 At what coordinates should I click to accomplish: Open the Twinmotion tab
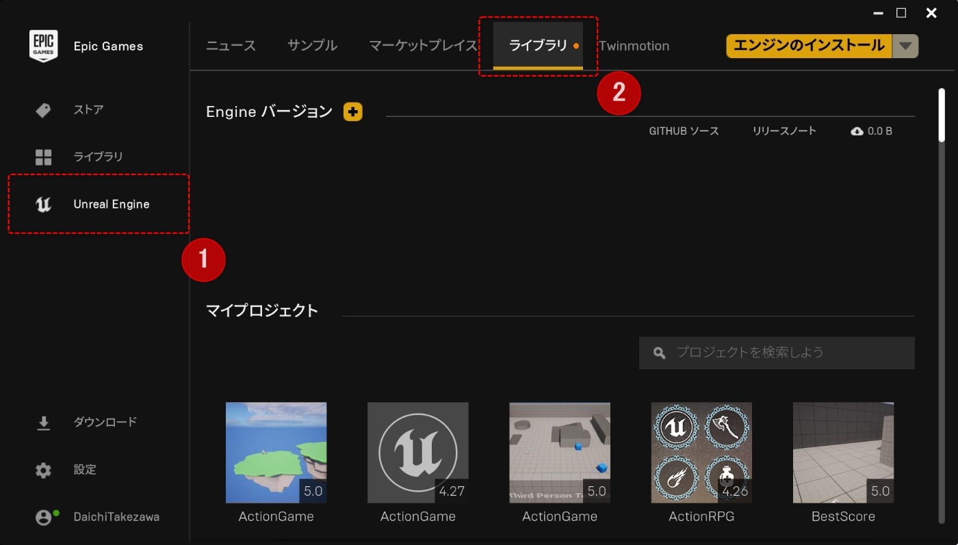point(634,46)
